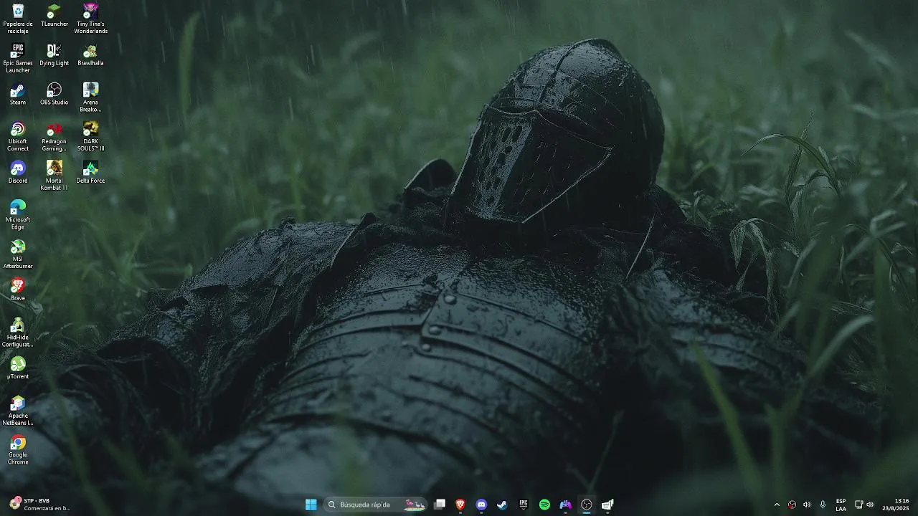
Task: Select the Delta Force desktop shortcut
Action: click(x=90, y=172)
